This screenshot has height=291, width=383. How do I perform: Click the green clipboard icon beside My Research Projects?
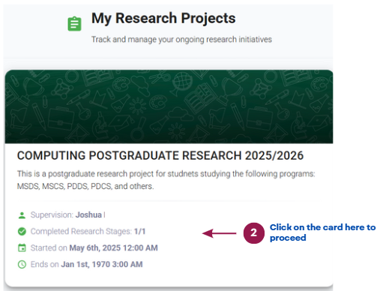pos(74,24)
